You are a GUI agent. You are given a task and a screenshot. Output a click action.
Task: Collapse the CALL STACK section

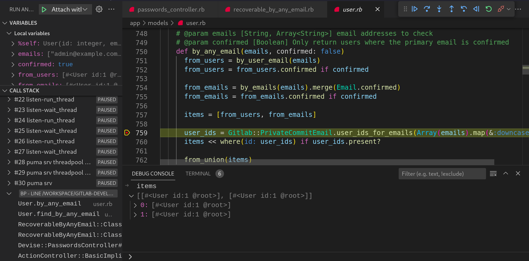click(5, 90)
